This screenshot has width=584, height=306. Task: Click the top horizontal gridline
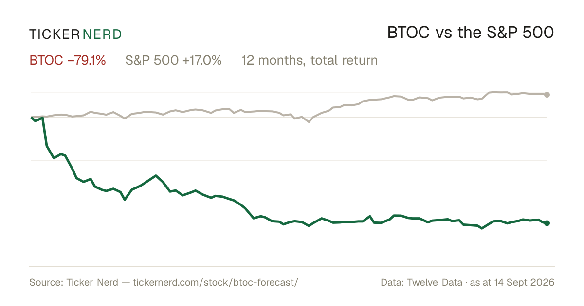pos(288,92)
